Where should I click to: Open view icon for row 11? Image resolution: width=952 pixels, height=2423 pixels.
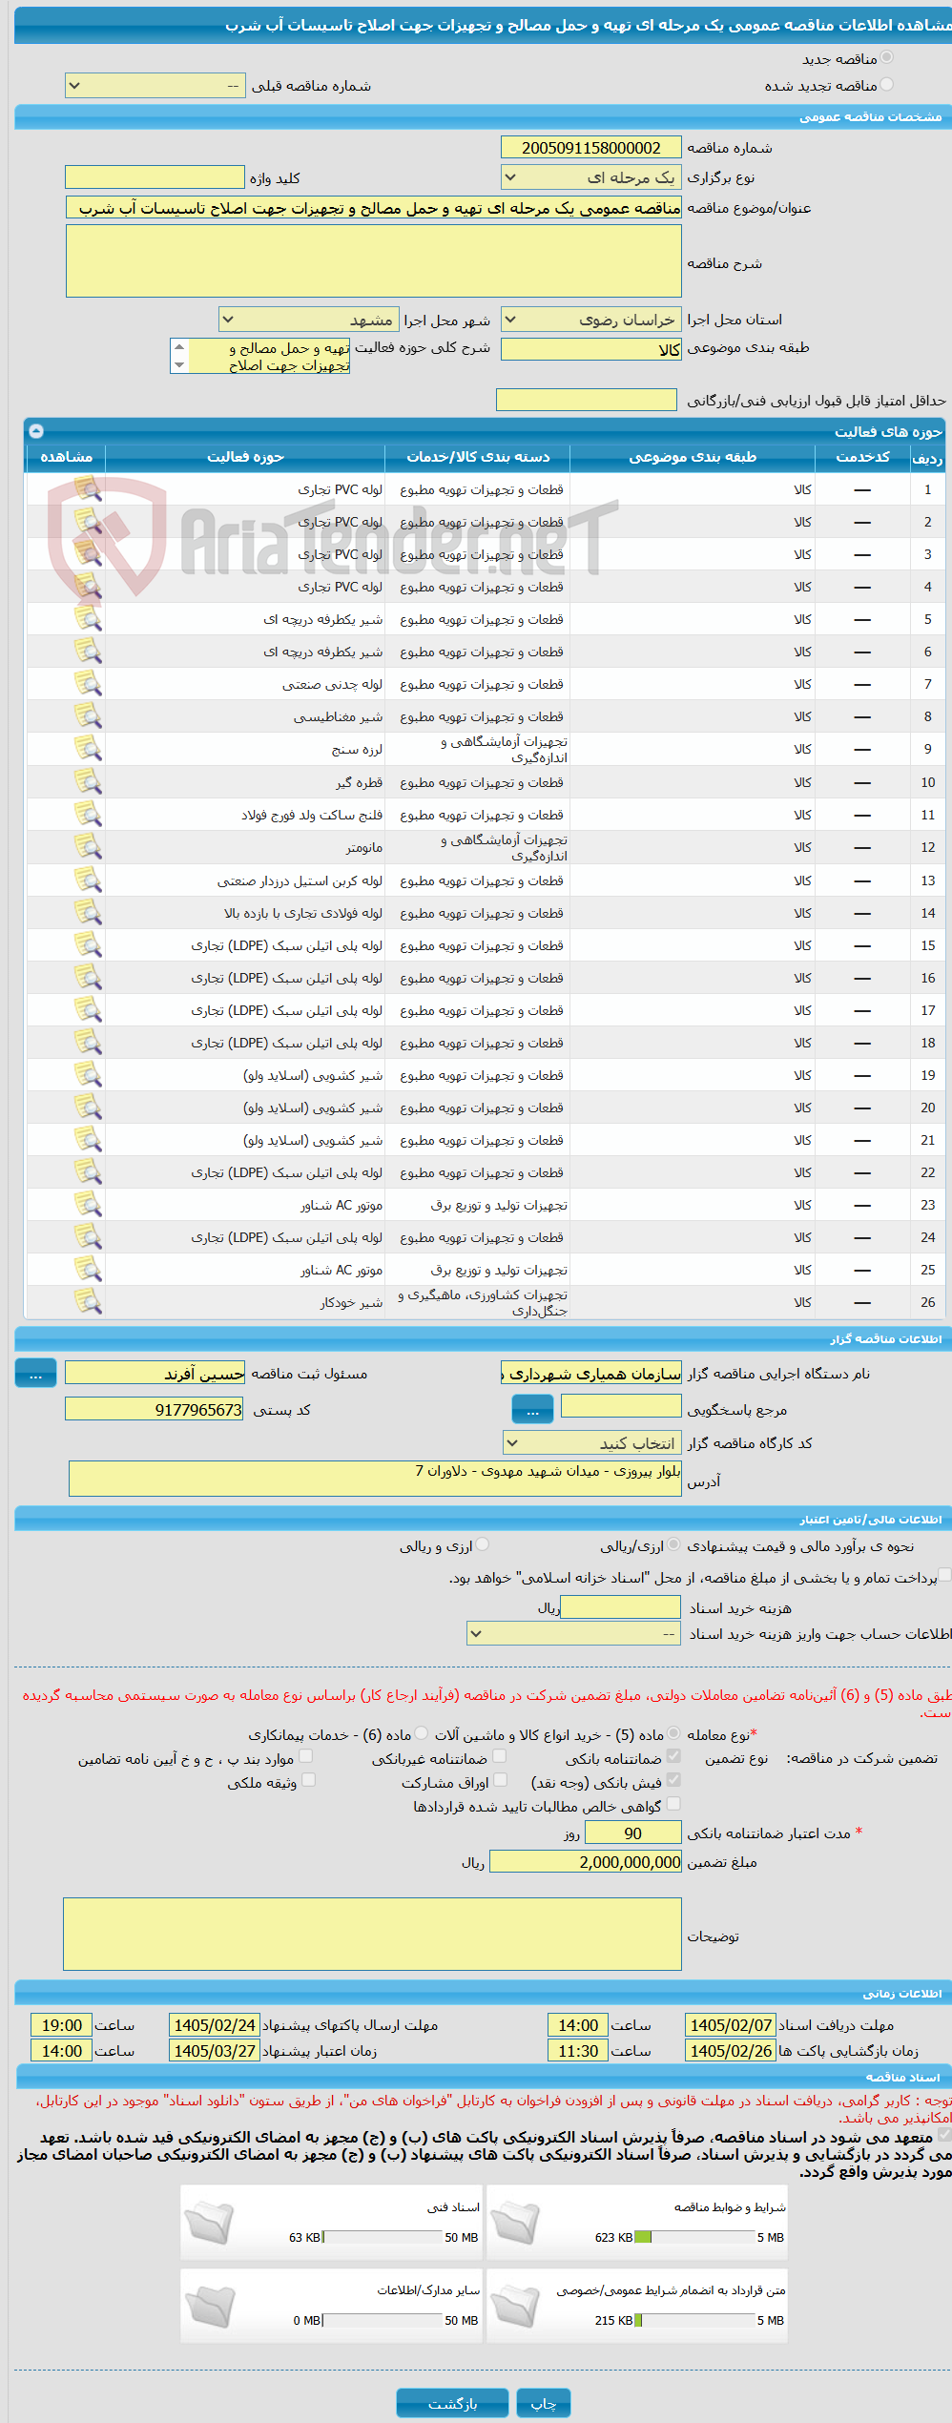88,814
